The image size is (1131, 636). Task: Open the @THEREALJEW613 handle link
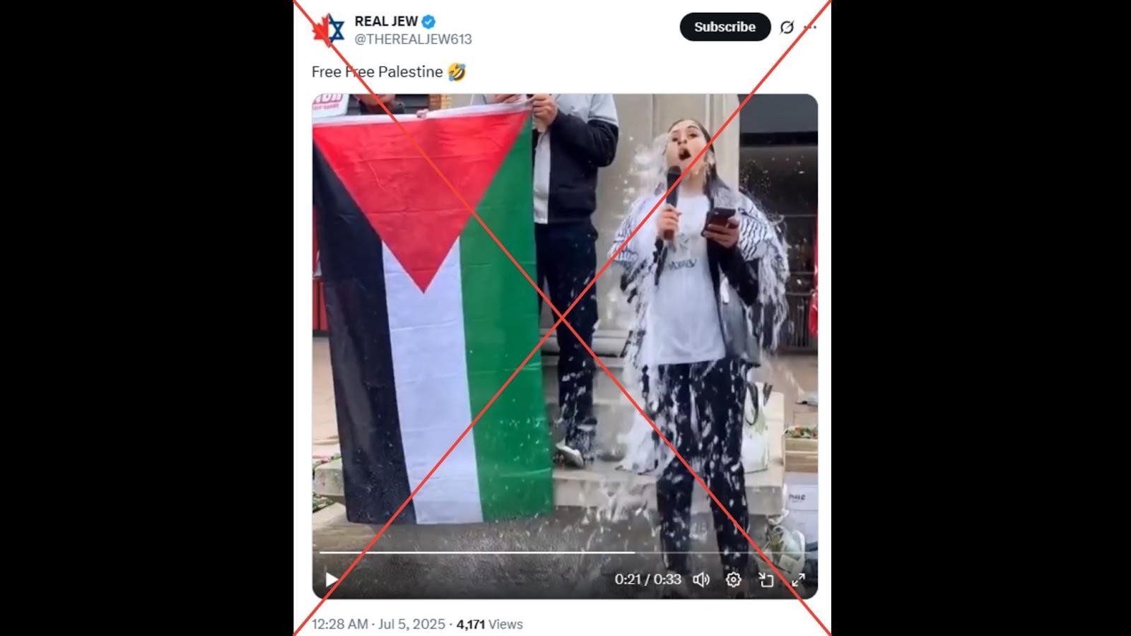pyautogui.click(x=413, y=40)
